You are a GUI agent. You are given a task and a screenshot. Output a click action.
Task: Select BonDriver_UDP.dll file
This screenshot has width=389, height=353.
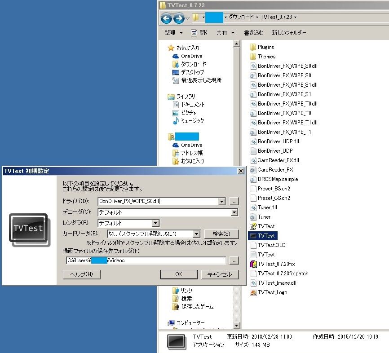(274, 141)
